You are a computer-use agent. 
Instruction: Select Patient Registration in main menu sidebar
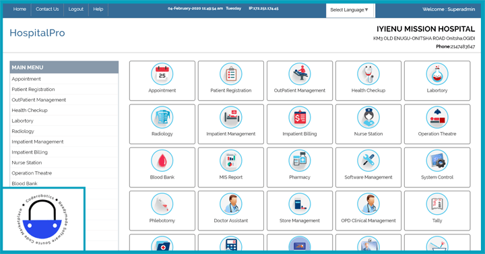tap(64, 90)
